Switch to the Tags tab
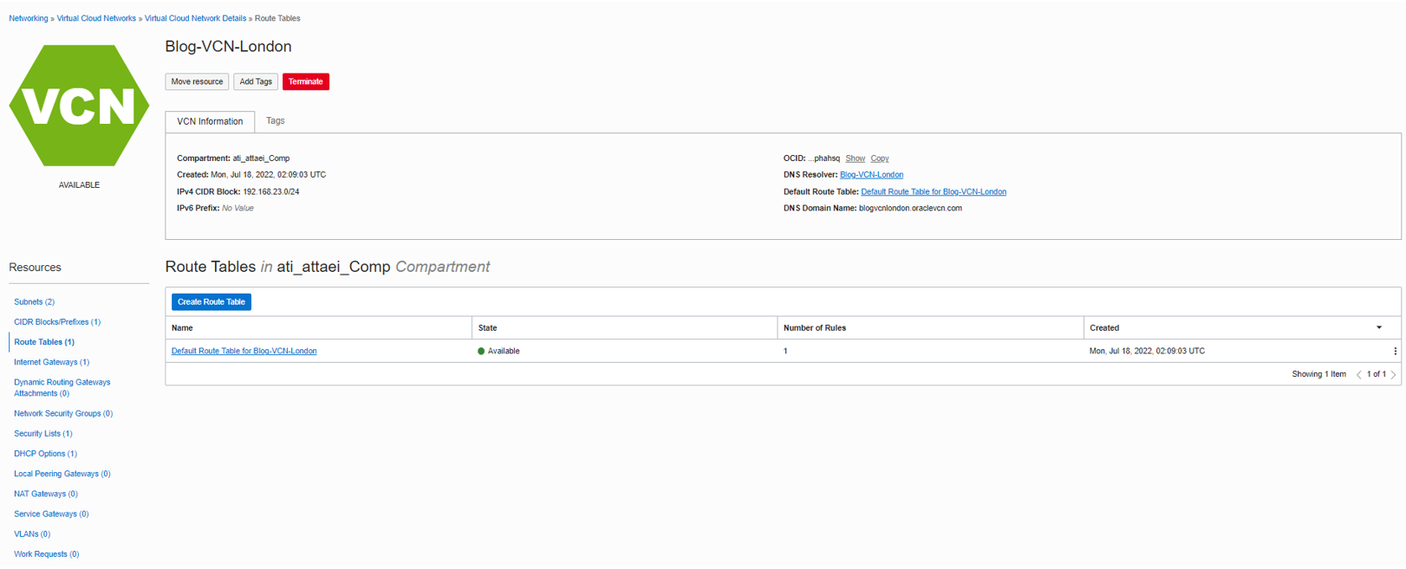The width and height of the screenshot is (1406, 569). point(276,120)
